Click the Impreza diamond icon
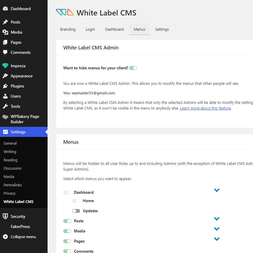 pos(5,66)
